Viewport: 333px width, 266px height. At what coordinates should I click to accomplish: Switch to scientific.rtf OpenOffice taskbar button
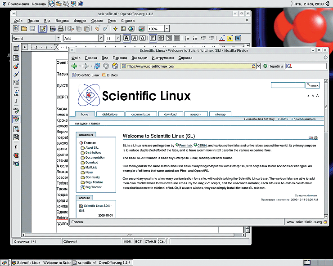[x=103, y=262]
